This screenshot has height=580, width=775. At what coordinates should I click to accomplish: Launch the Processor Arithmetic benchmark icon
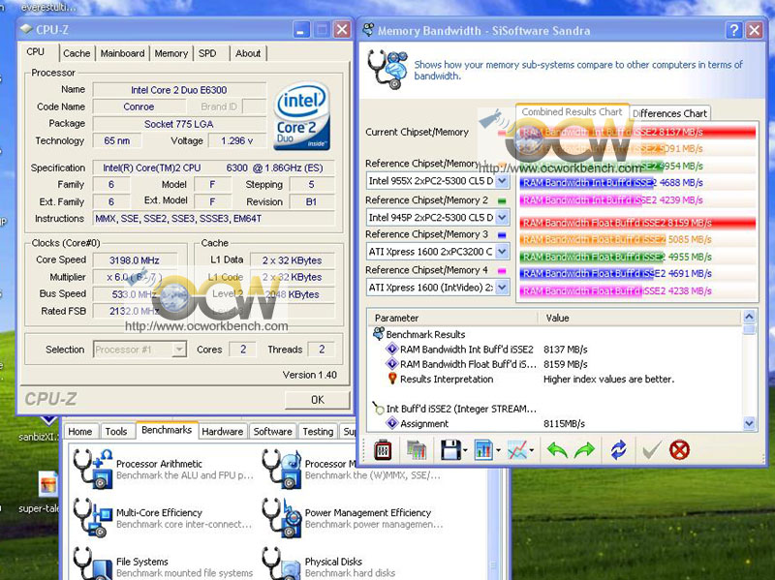[x=93, y=469]
